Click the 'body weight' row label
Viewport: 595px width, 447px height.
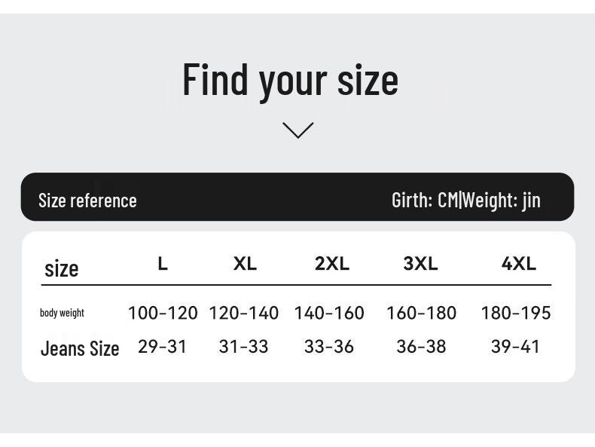62,313
